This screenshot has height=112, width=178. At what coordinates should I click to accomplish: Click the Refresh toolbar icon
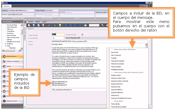(x=49, y=25)
